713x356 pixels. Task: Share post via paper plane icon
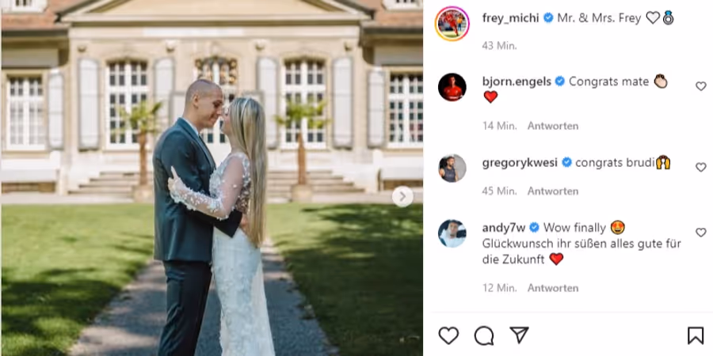(519, 335)
